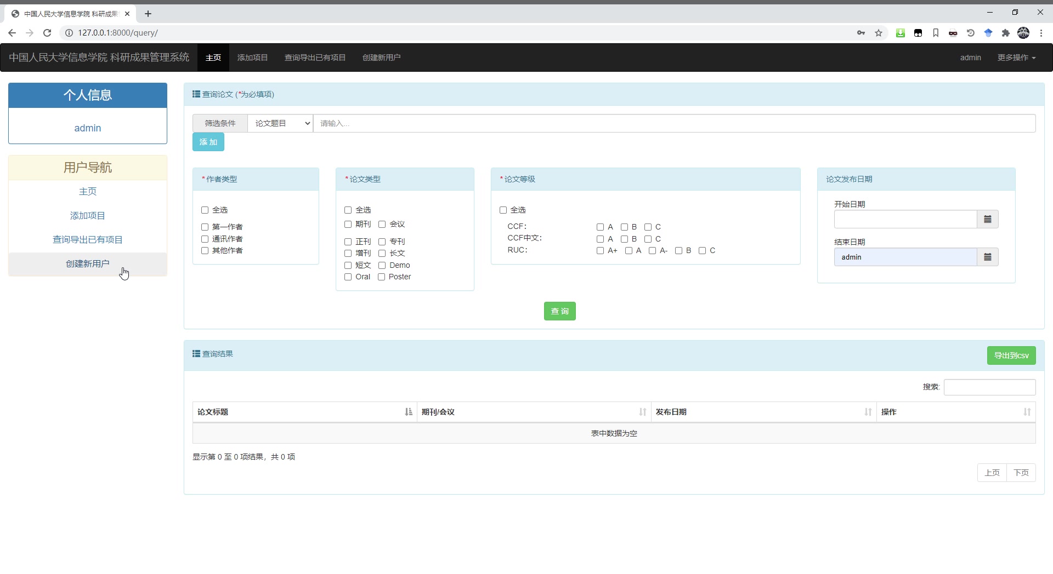Image resolution: width=1053 pixels, height=574 pixels.
Task: Click the blue graduation cap extension icon
Action: coord(988,33)
